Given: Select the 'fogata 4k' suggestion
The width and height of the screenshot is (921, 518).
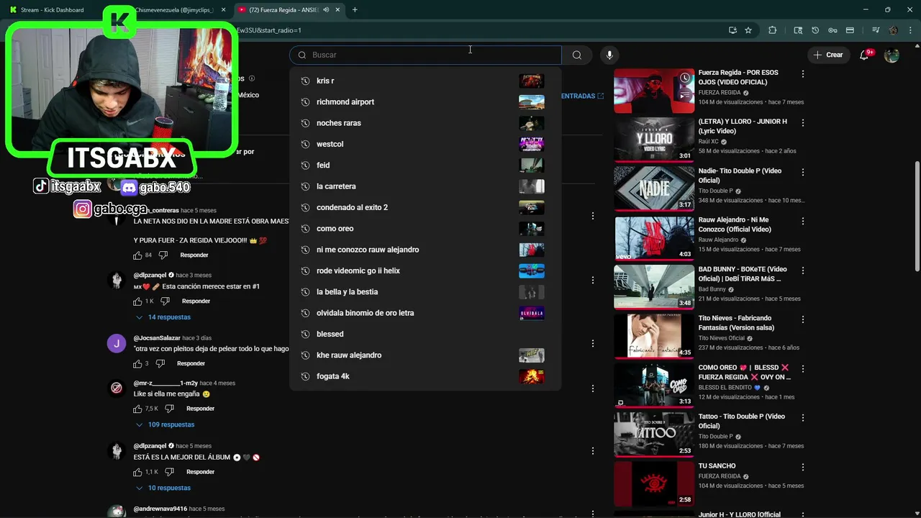Looking at the screenshot, I should [x=425, y=376].
